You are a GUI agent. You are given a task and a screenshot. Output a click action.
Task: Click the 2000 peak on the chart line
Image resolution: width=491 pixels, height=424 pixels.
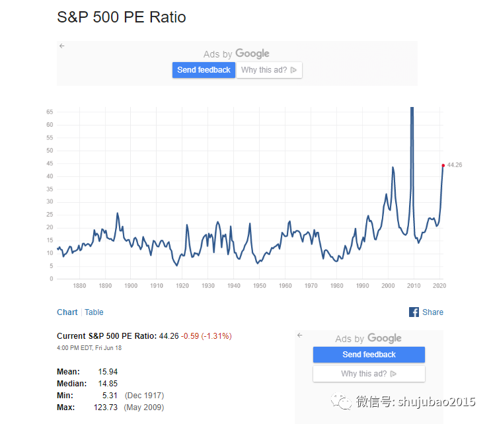click(x=393, y=168)
